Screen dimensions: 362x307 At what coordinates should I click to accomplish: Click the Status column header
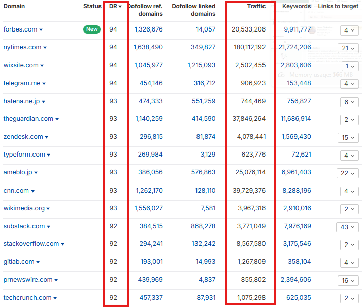(92, 7)
